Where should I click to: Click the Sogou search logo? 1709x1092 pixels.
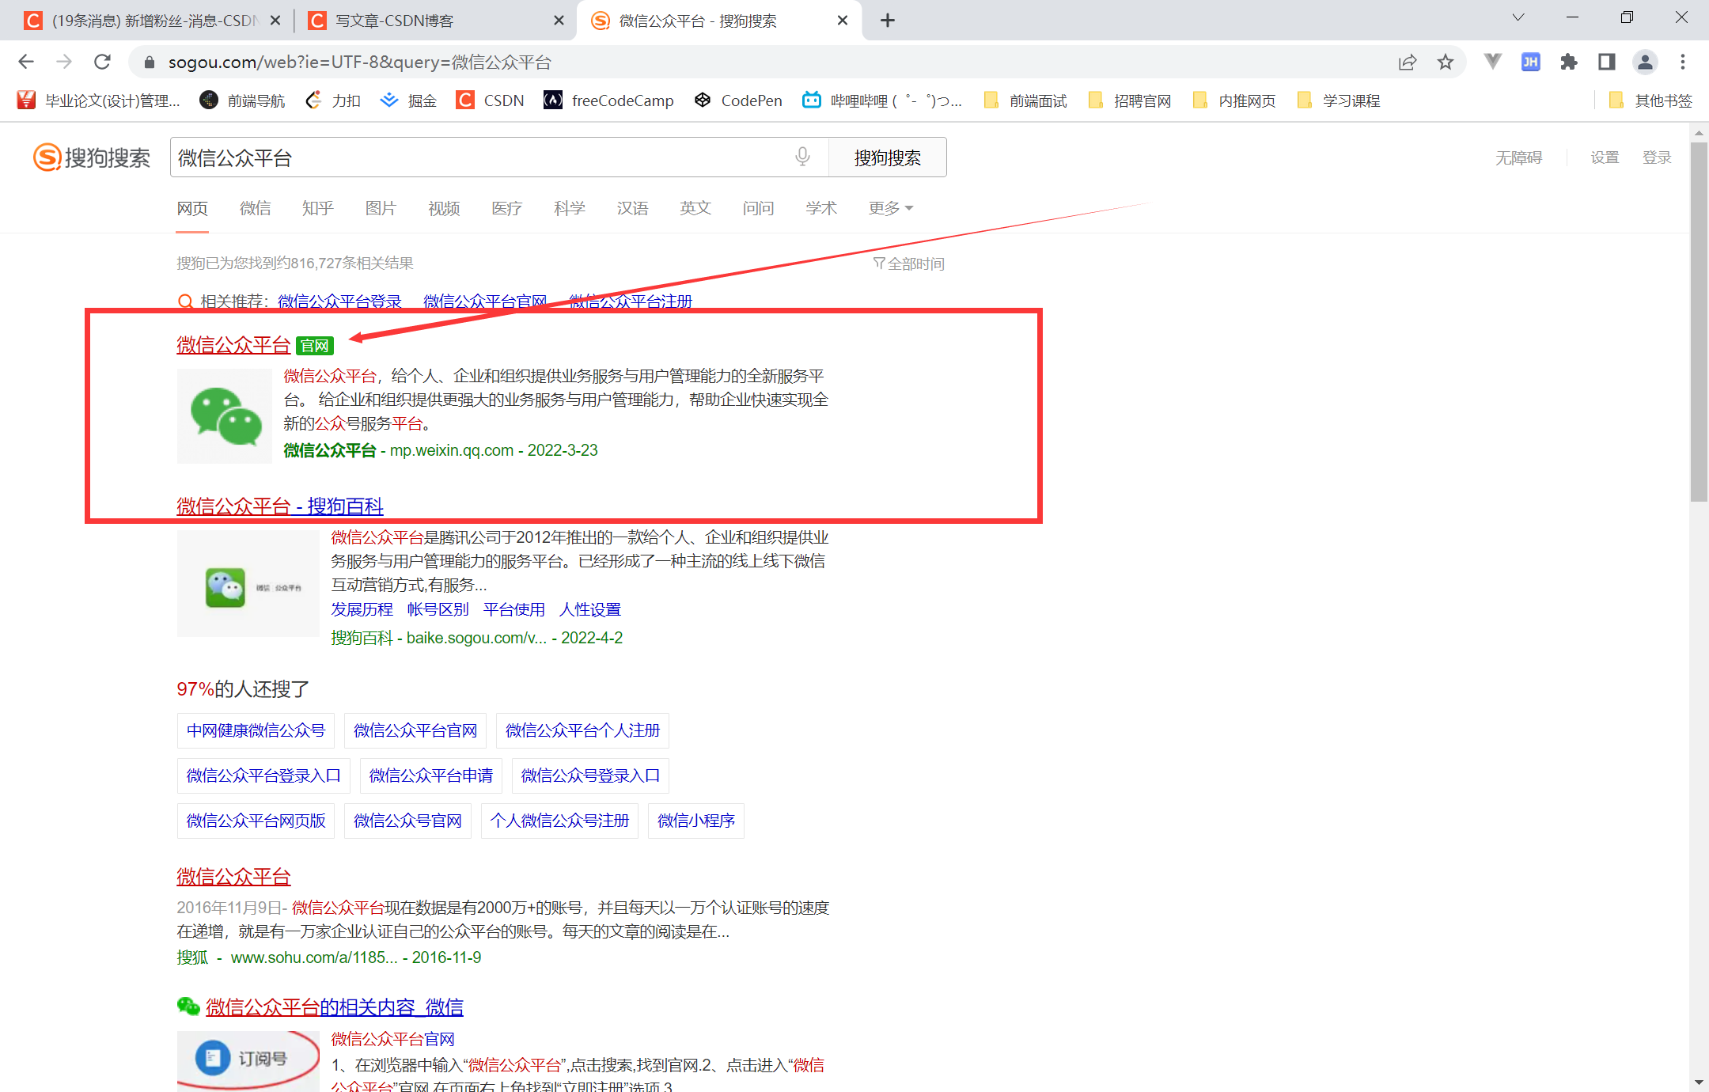92,157
